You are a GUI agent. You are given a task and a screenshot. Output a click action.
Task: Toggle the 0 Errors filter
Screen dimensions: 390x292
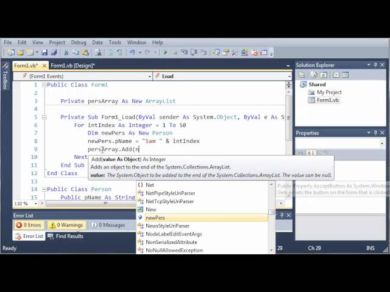29,225
